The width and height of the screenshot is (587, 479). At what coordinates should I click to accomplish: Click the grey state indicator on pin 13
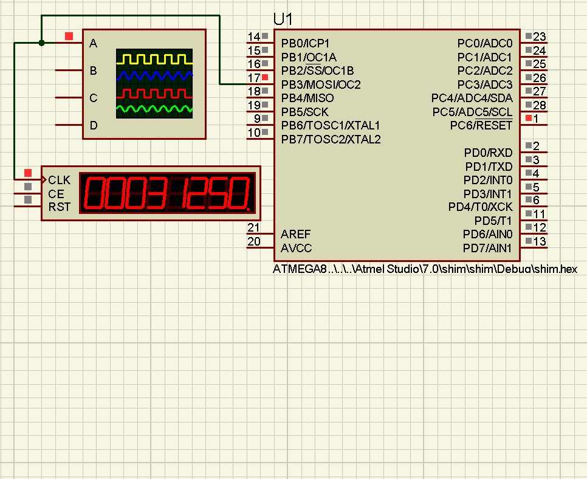click(529, 241)
